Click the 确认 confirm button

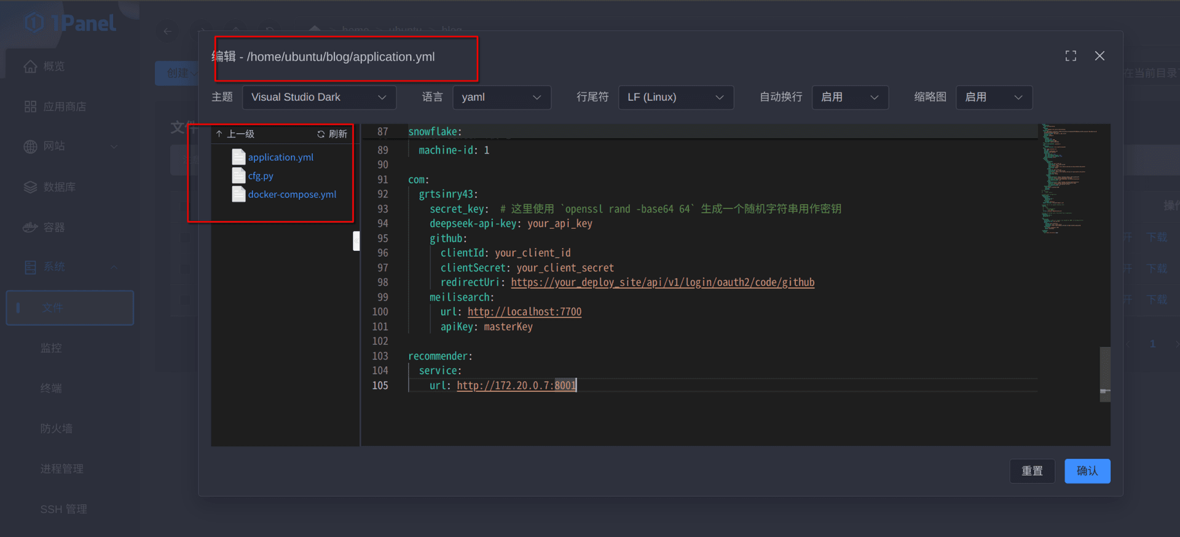tap(1087, 471)
